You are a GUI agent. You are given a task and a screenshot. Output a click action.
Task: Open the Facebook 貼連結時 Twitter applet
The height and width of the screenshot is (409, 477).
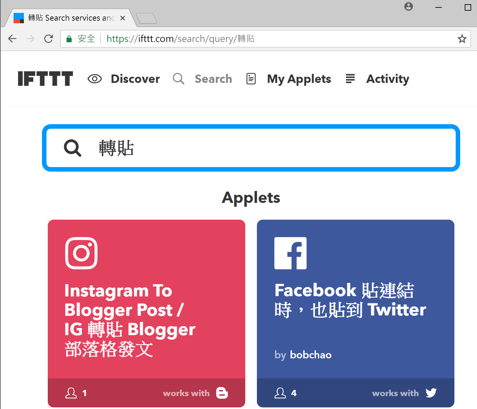[x=356, y=314]
